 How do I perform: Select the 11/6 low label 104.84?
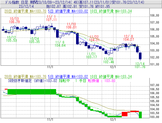[60, 45]
